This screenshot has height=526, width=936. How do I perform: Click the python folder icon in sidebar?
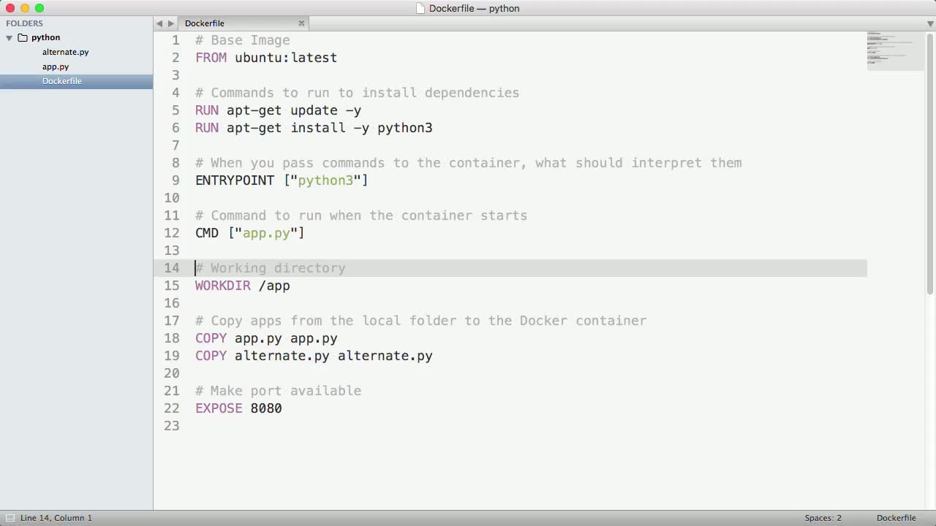point(23,38)
